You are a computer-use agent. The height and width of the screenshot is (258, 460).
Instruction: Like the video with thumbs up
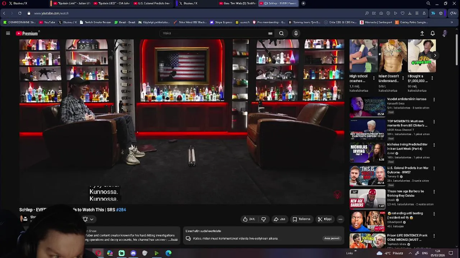(x=249, y=219)
